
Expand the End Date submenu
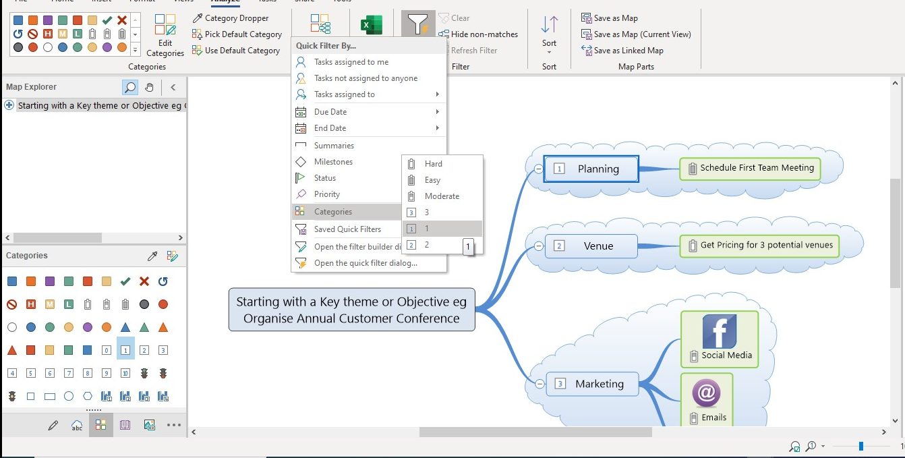click(x=369, y=128)
